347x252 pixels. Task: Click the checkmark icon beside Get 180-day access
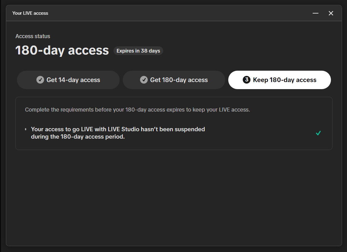pyautogui.click(x=144, y=80)
